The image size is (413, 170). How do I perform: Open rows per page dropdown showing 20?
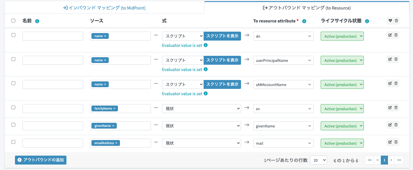318,160
